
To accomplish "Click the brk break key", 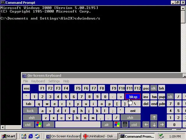I will coord(162,88).
